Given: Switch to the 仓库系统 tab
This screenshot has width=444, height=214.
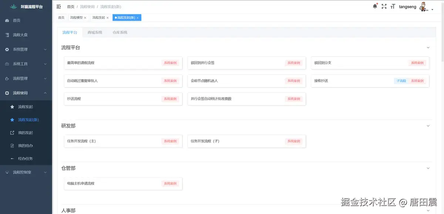Looking at the screenshot, I should click(120, 32).
